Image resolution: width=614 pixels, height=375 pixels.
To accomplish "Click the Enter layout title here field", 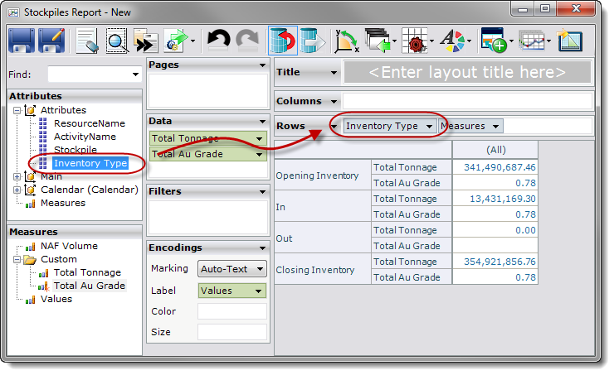I will pos(467,72).
